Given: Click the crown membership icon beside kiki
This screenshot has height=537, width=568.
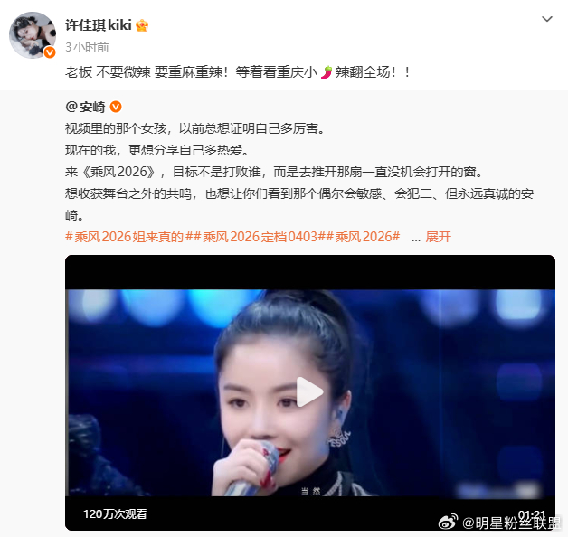Looking at the screenshot, I should point(142,25).
